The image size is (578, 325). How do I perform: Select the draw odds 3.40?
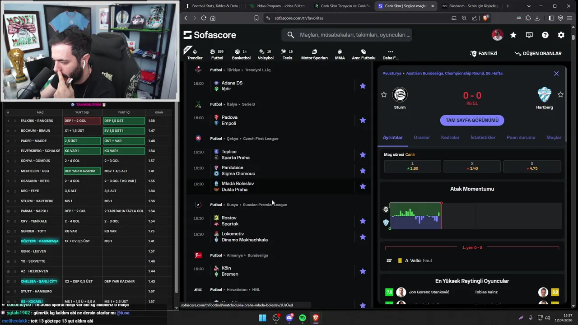pos(472,166)
